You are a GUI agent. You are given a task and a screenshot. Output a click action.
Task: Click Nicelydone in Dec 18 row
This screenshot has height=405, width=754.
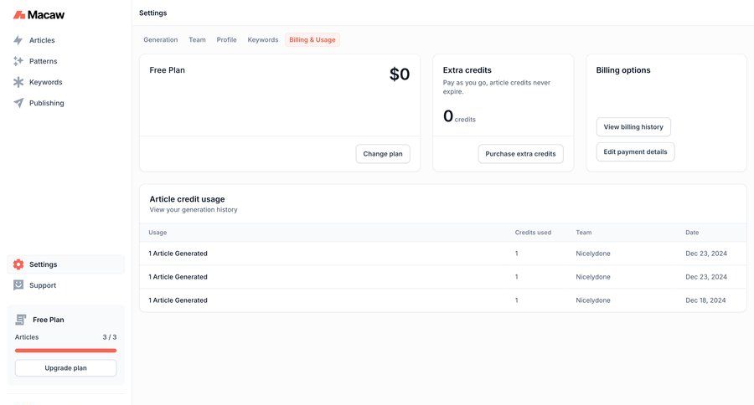coord(593,300)
